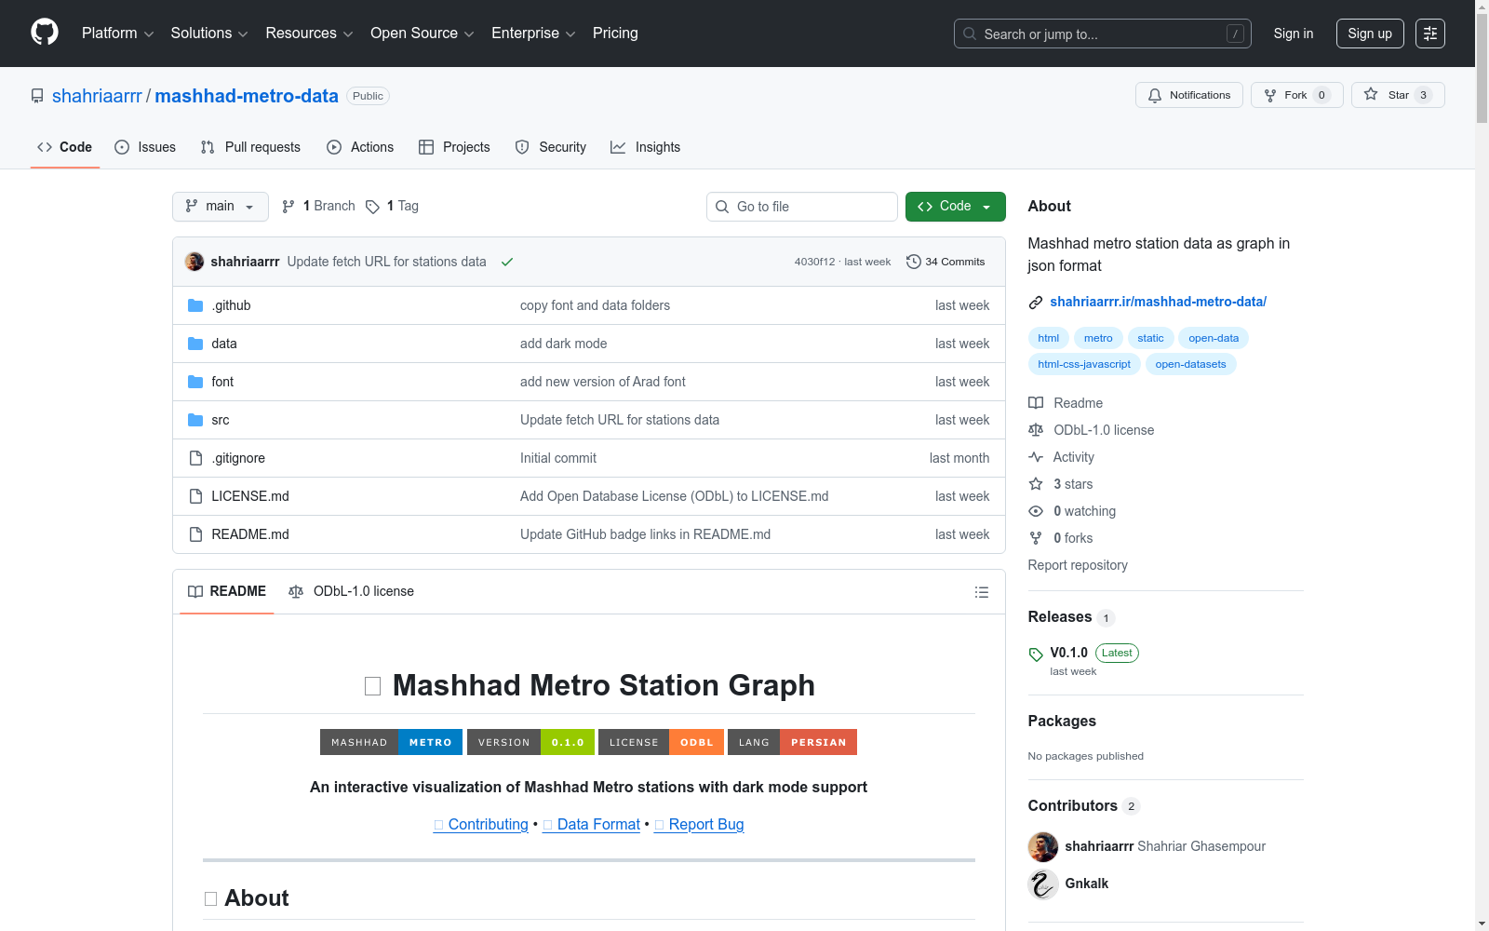Image resolution: width=1489 pixels, height=931 pixels.
Task: Click the data folder icon
Action: point(195,344)
